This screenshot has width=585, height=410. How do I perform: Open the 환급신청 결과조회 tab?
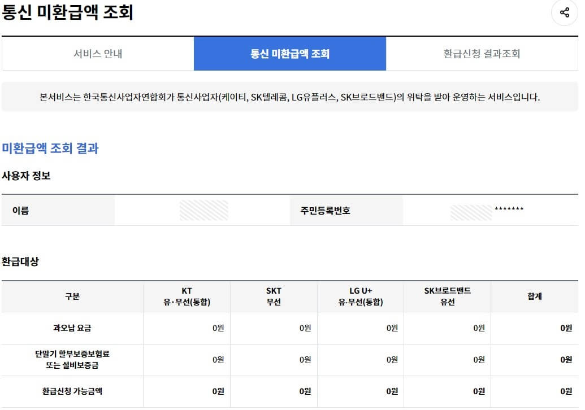pos(482,53)
